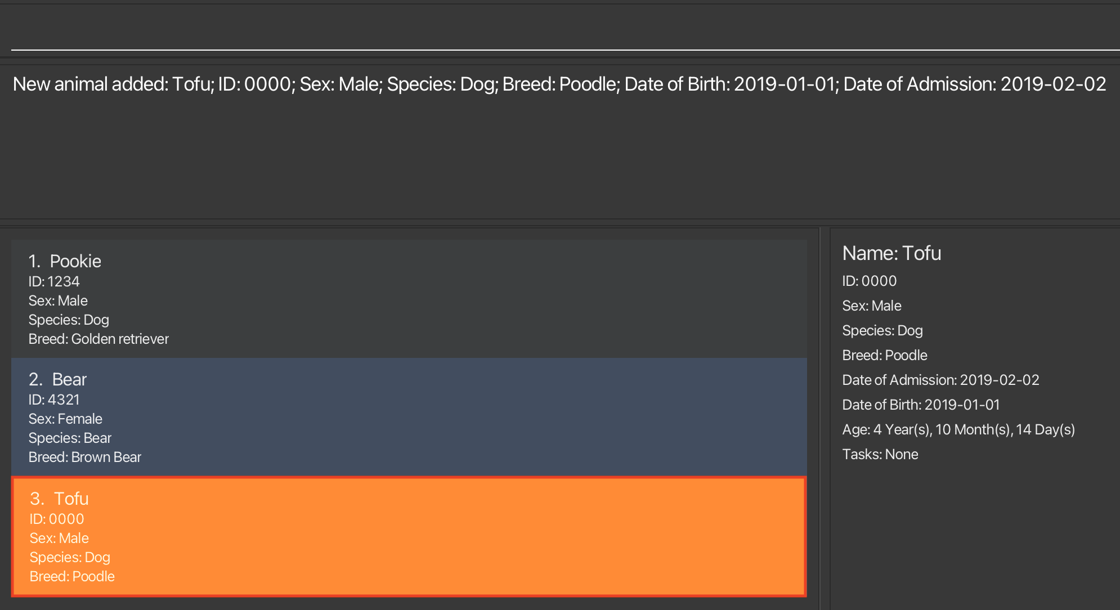1120x610 pixels.
Task: Click the Age detail line
Action: (958, 429)
